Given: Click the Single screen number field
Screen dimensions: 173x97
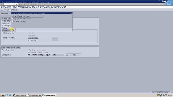Looking at the screenshot, I should tap(55, 40).
